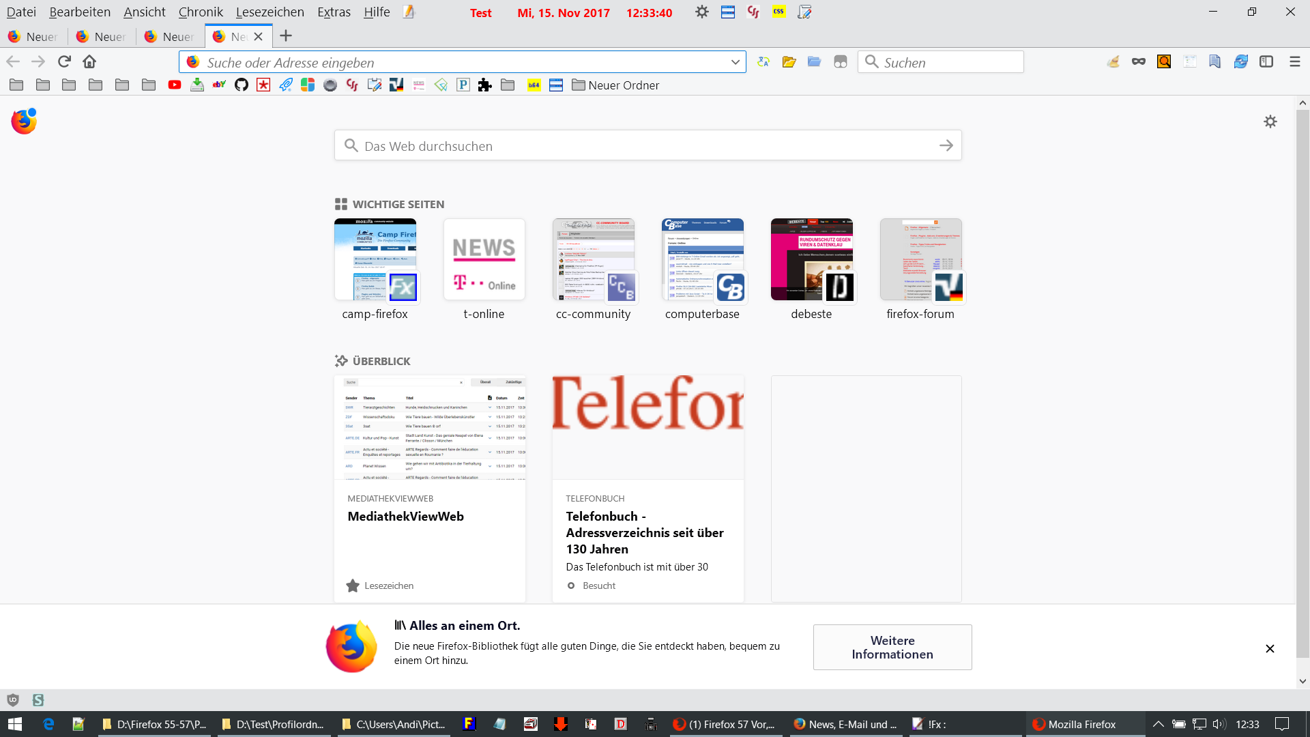The width and height of the screenshot is (1310, 737).
Task: Click the translate toolbar icon
Action: tap(763, 61)
